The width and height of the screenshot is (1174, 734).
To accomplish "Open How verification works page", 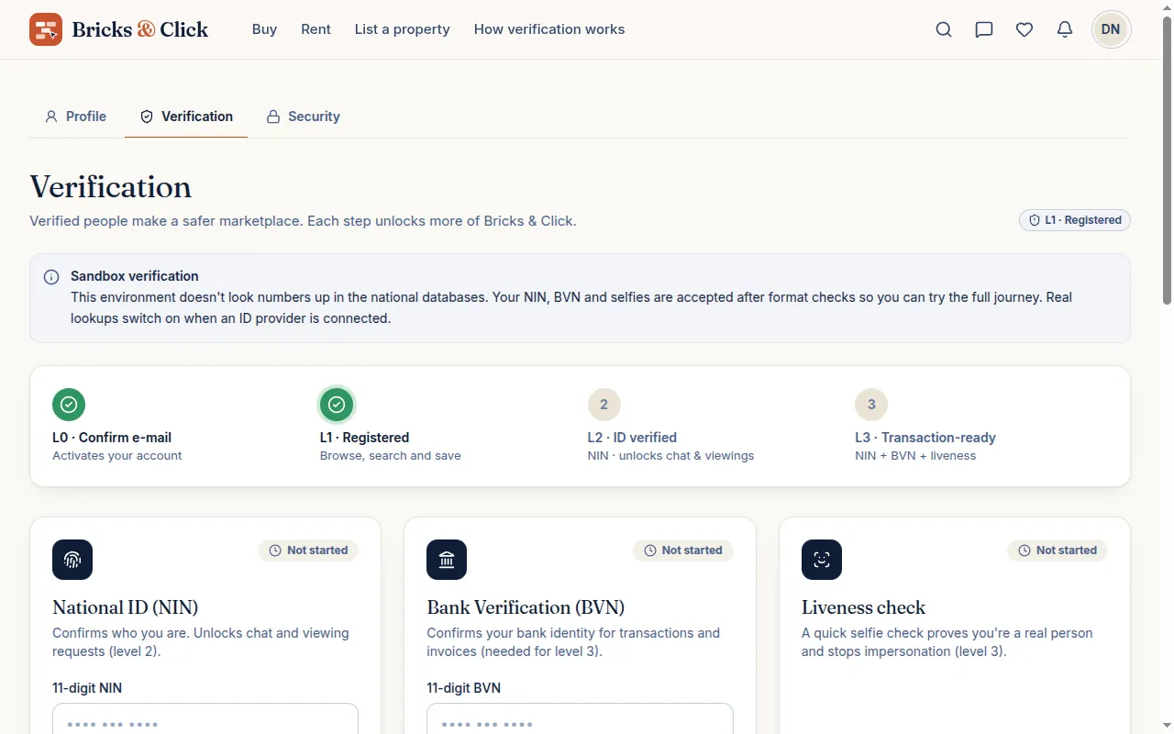I will [x=549, y=29].
